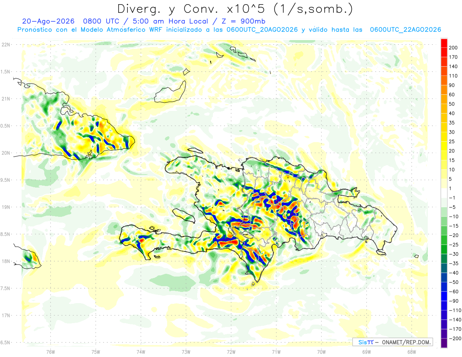Click the '0.5N' axis label
The height and width of the screenshot is (357, 462).
tap(5, 126)
